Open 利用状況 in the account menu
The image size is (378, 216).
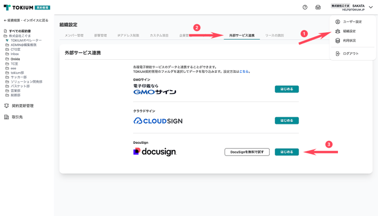pos(349,41)
